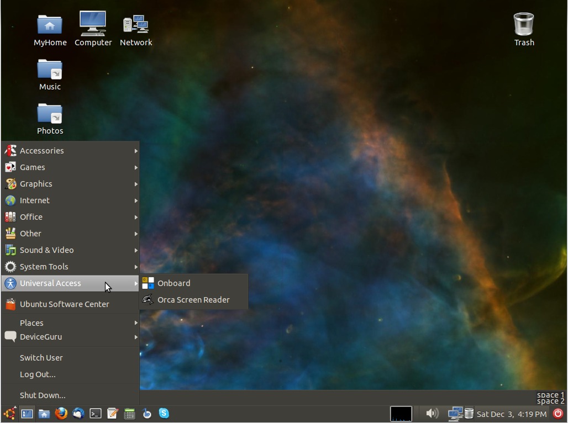The image size is (568, 423).
Task: Launch Onboard from the submenu
Action: point(194,283)
